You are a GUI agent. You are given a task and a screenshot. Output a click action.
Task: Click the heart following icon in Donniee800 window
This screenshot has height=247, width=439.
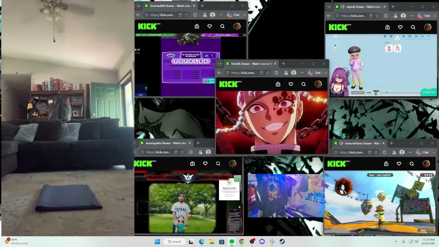tap(210, 26)
